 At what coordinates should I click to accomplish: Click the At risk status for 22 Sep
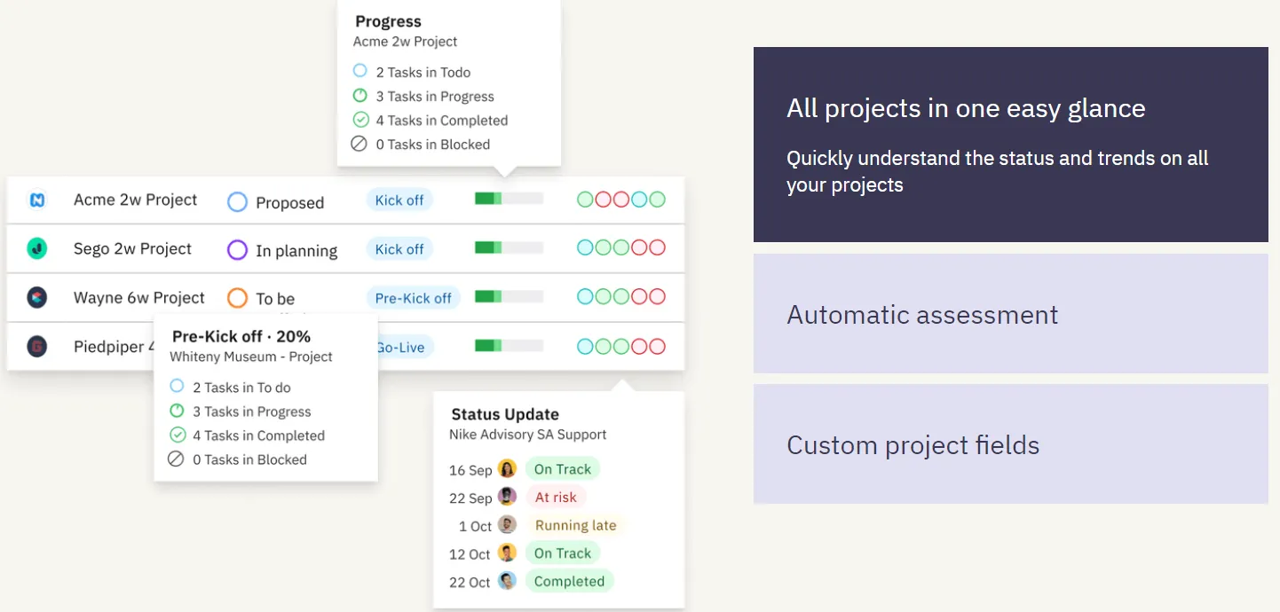556,497
